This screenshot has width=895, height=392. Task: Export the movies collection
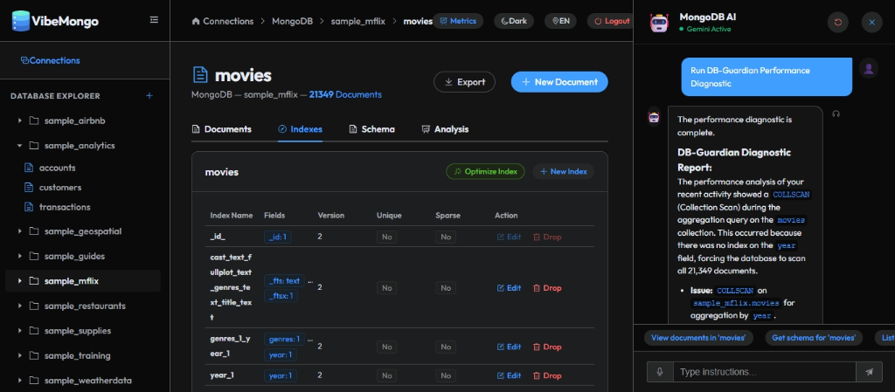[464, 82]
